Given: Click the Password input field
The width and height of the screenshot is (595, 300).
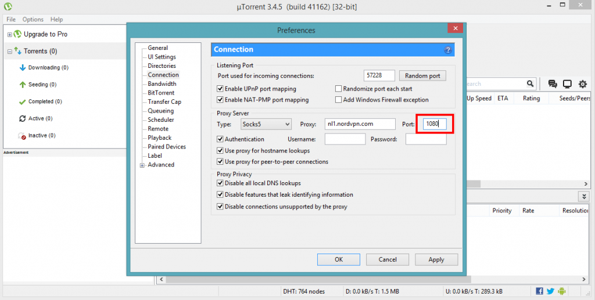Looking at the screenshot, I should (426, 139).
